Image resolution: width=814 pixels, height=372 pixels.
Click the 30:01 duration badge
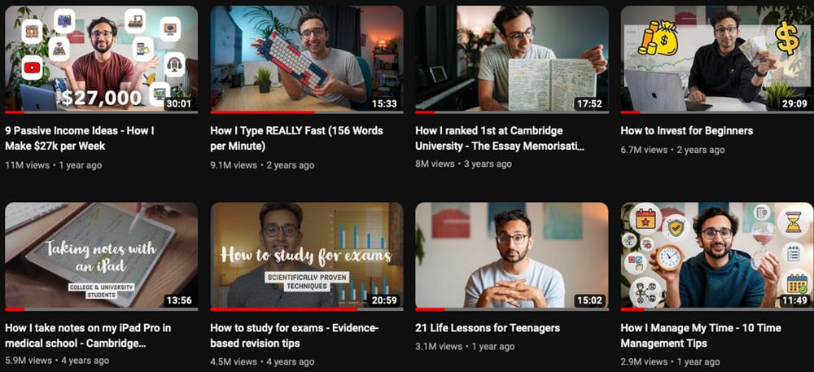(178, 103)
